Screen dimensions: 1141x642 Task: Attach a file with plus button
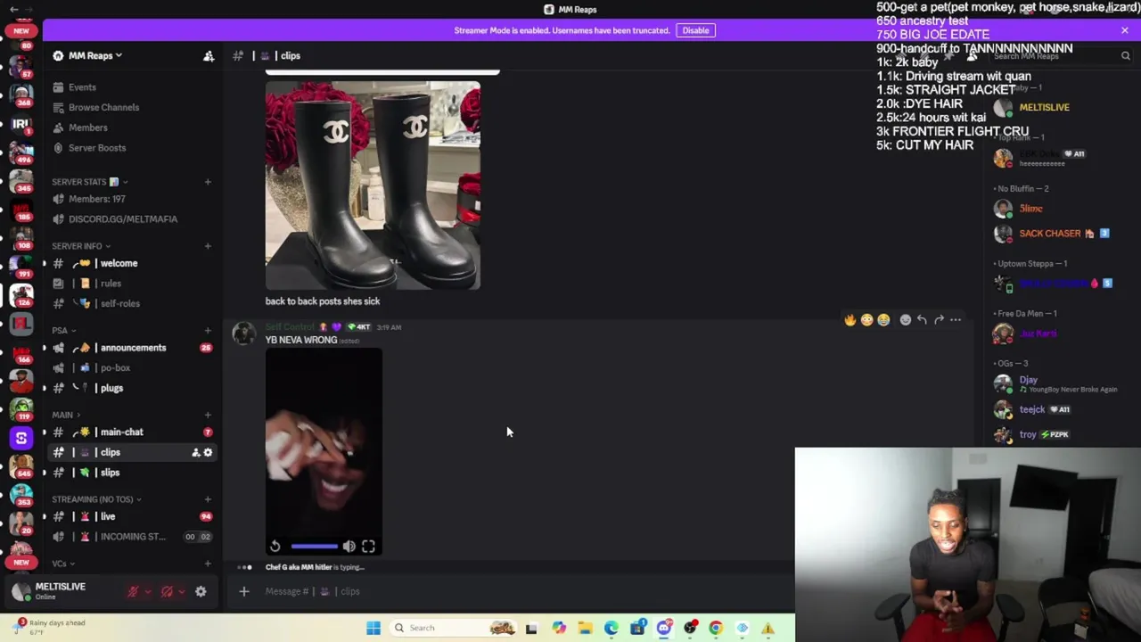point(243,591)
